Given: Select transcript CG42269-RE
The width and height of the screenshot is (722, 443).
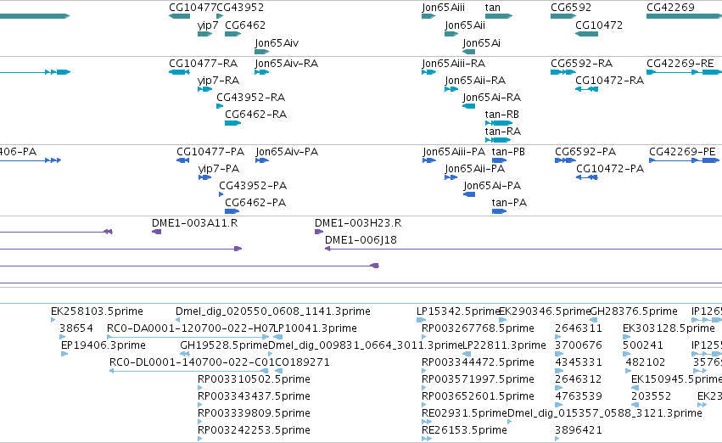Looking at the screenshot, I should click(x=680, y=64).
